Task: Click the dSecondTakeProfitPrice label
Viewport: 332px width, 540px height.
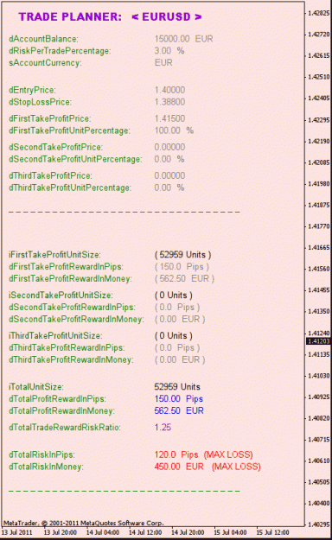Action: [x=55, y=148]
